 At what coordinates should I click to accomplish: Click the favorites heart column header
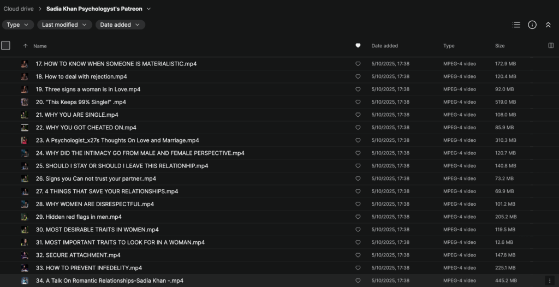(358, 46)
